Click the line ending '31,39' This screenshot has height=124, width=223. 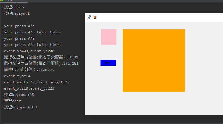tap(41, 57)
